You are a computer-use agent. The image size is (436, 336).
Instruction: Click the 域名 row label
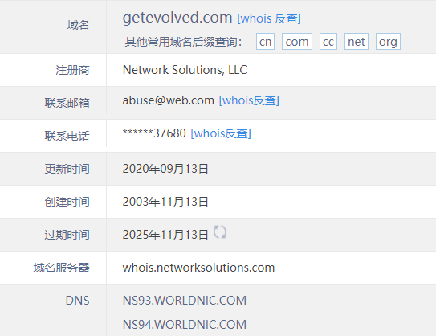tap(78, 25)
